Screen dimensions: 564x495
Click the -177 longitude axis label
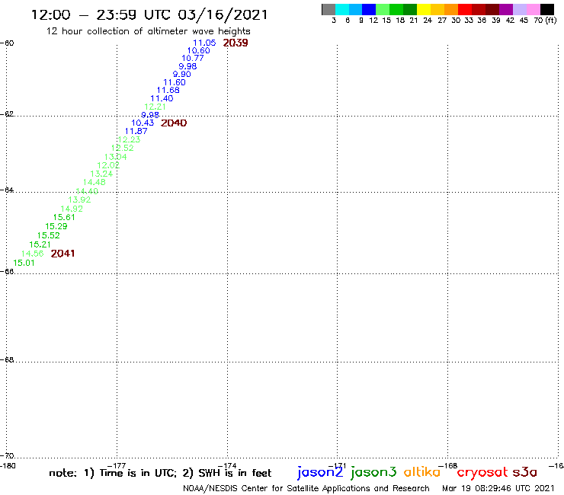point(117,465)
